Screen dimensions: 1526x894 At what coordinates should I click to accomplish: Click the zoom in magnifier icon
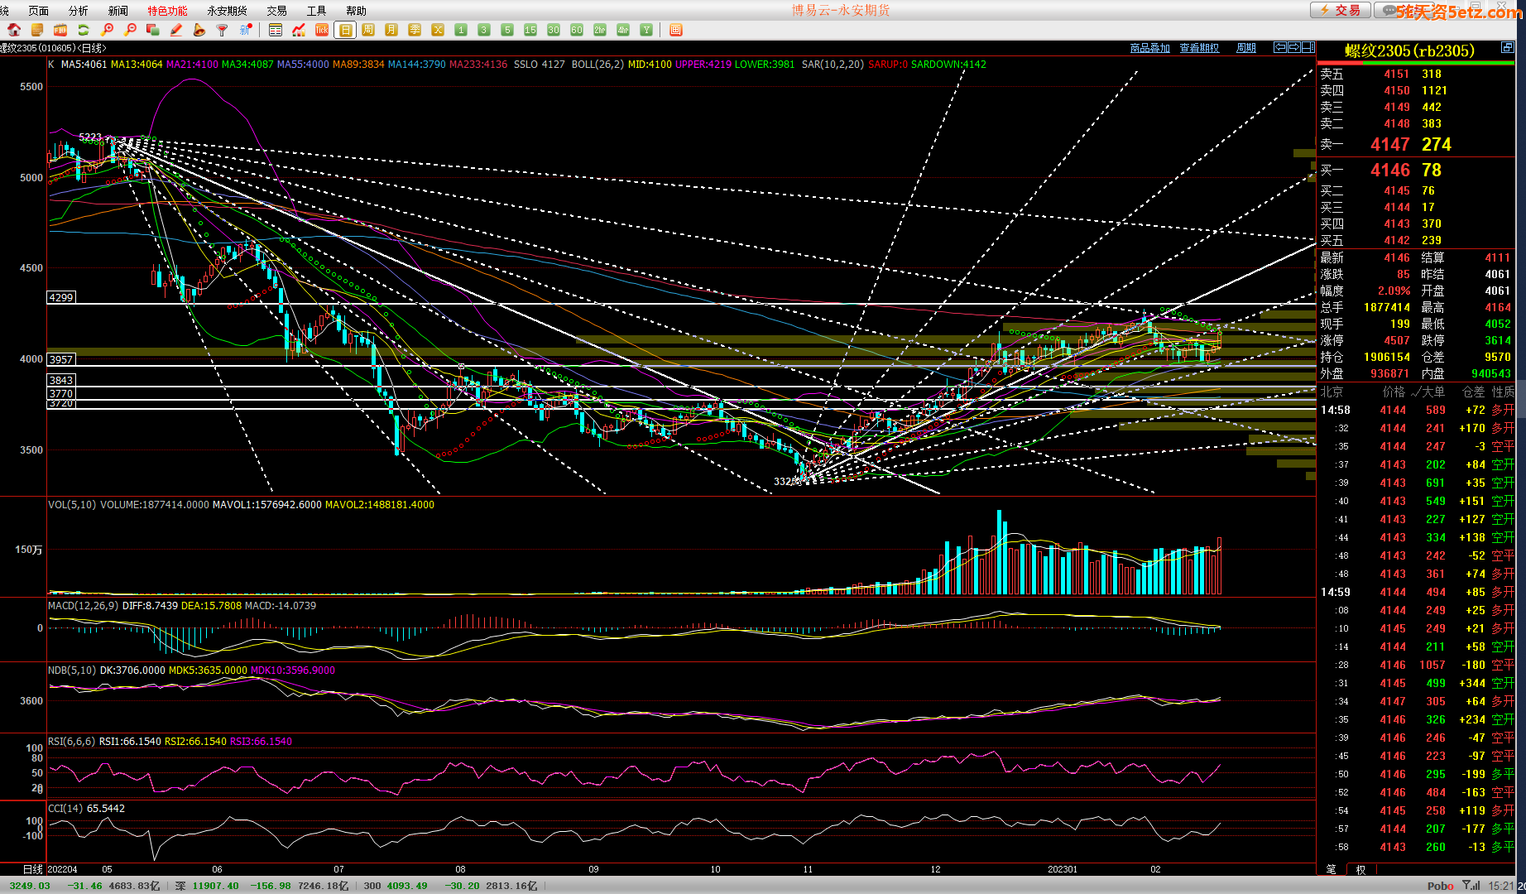coord(107,30)
